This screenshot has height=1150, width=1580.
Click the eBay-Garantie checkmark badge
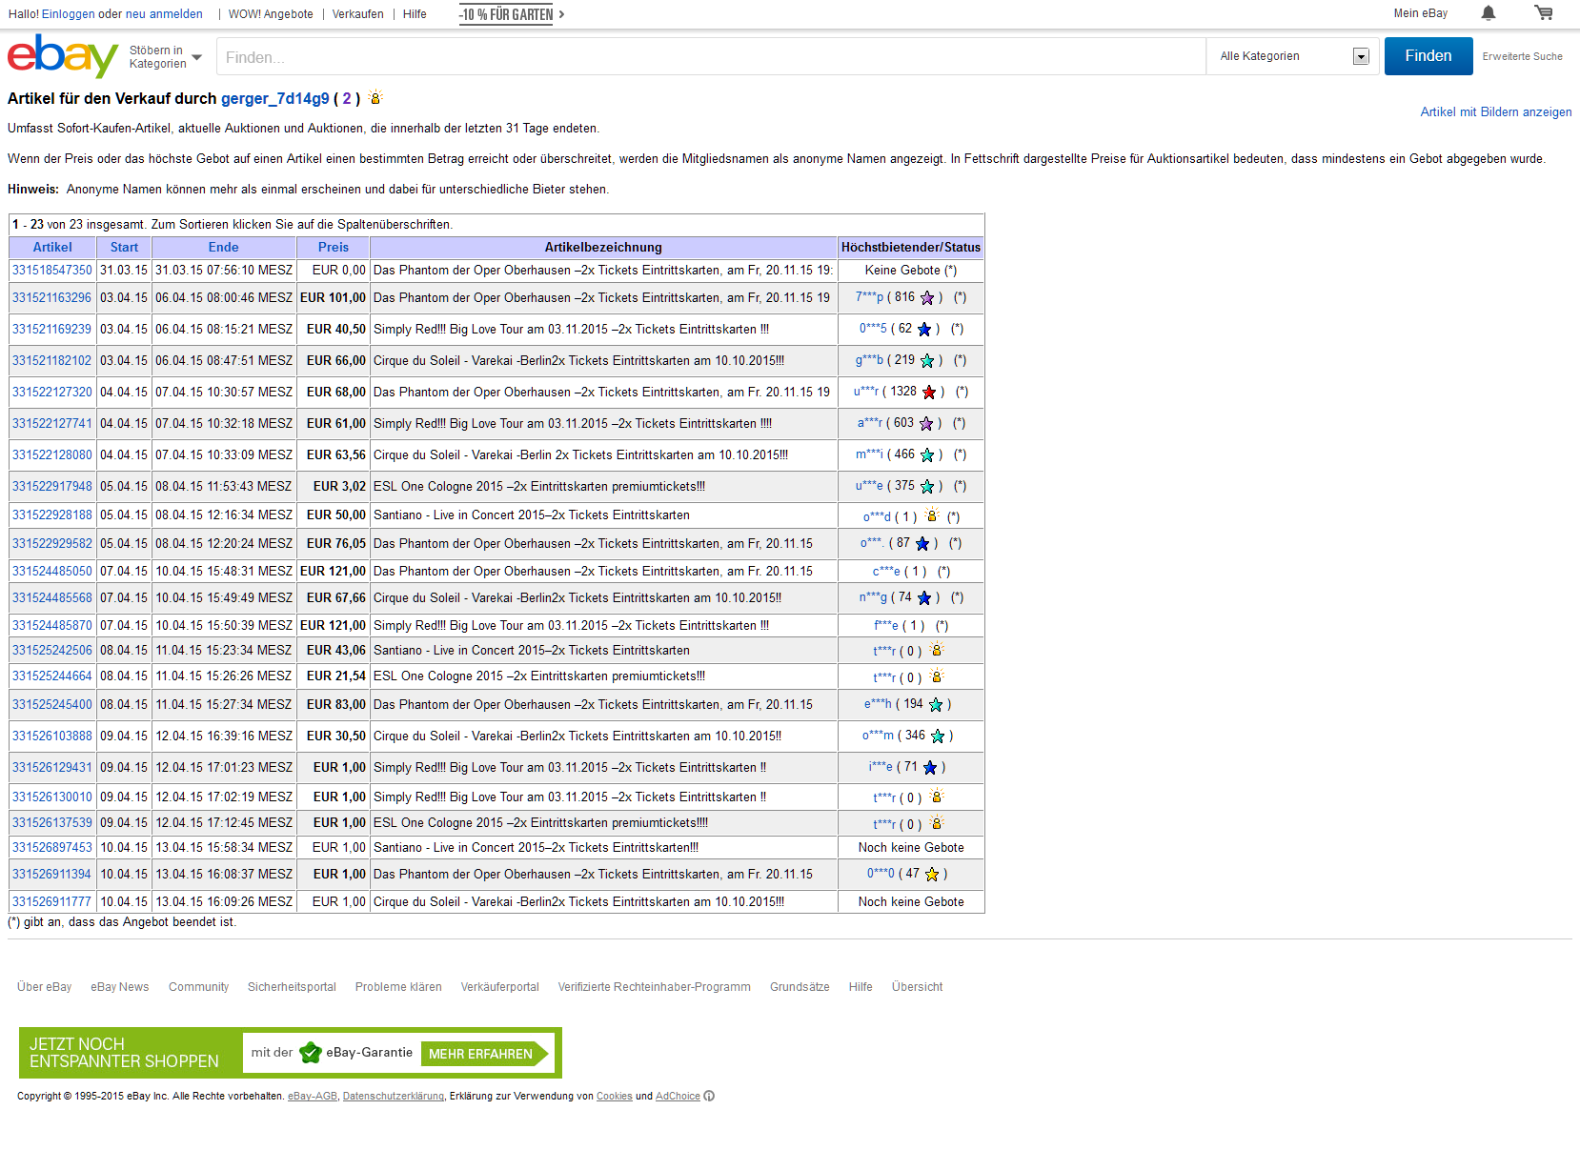(x=310, y=1053)
